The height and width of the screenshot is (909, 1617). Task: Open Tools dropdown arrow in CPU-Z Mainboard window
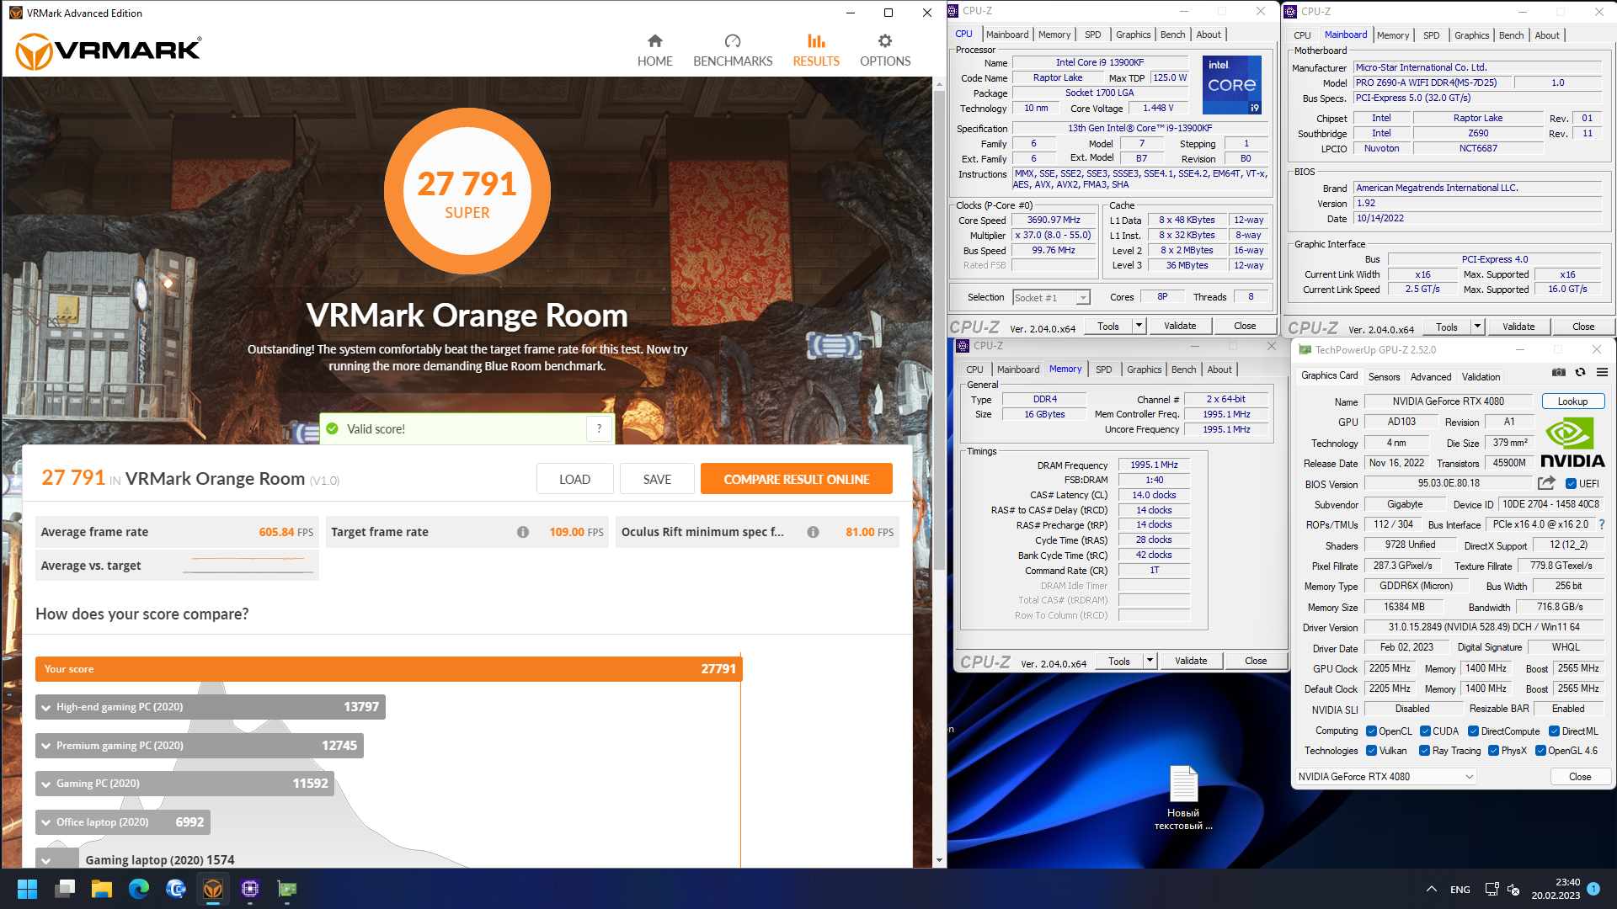[x=1477, y=327]
